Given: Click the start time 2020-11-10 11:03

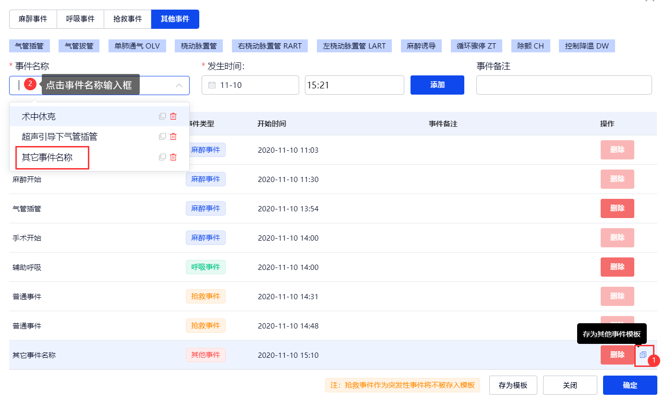Looking at the screenshot, I should coord(288,150).
